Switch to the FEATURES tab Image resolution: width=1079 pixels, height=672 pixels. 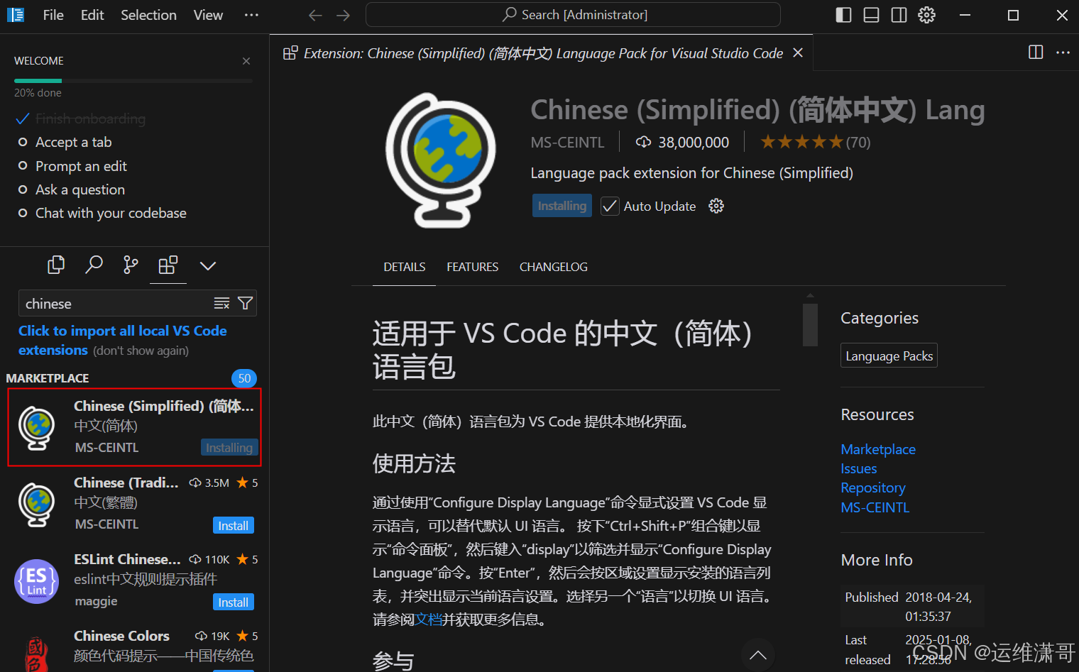[473, 267]
